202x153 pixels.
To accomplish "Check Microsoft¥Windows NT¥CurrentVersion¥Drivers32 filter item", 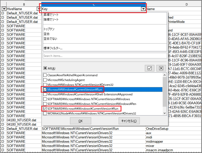I will [x=45, y=85].
